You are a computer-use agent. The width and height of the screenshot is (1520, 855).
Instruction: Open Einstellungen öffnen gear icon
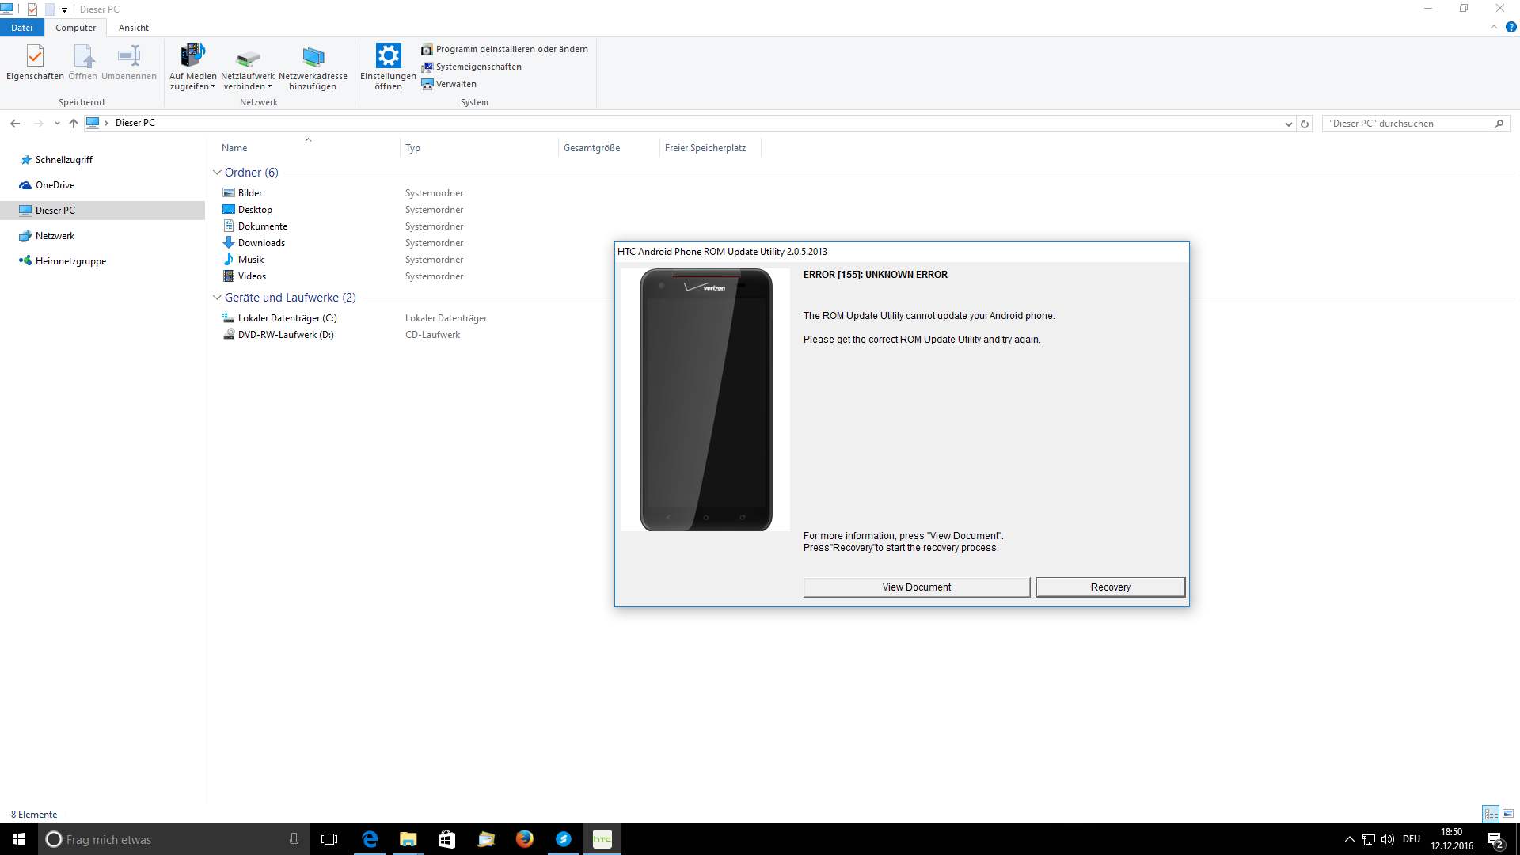tap(388, 57)
